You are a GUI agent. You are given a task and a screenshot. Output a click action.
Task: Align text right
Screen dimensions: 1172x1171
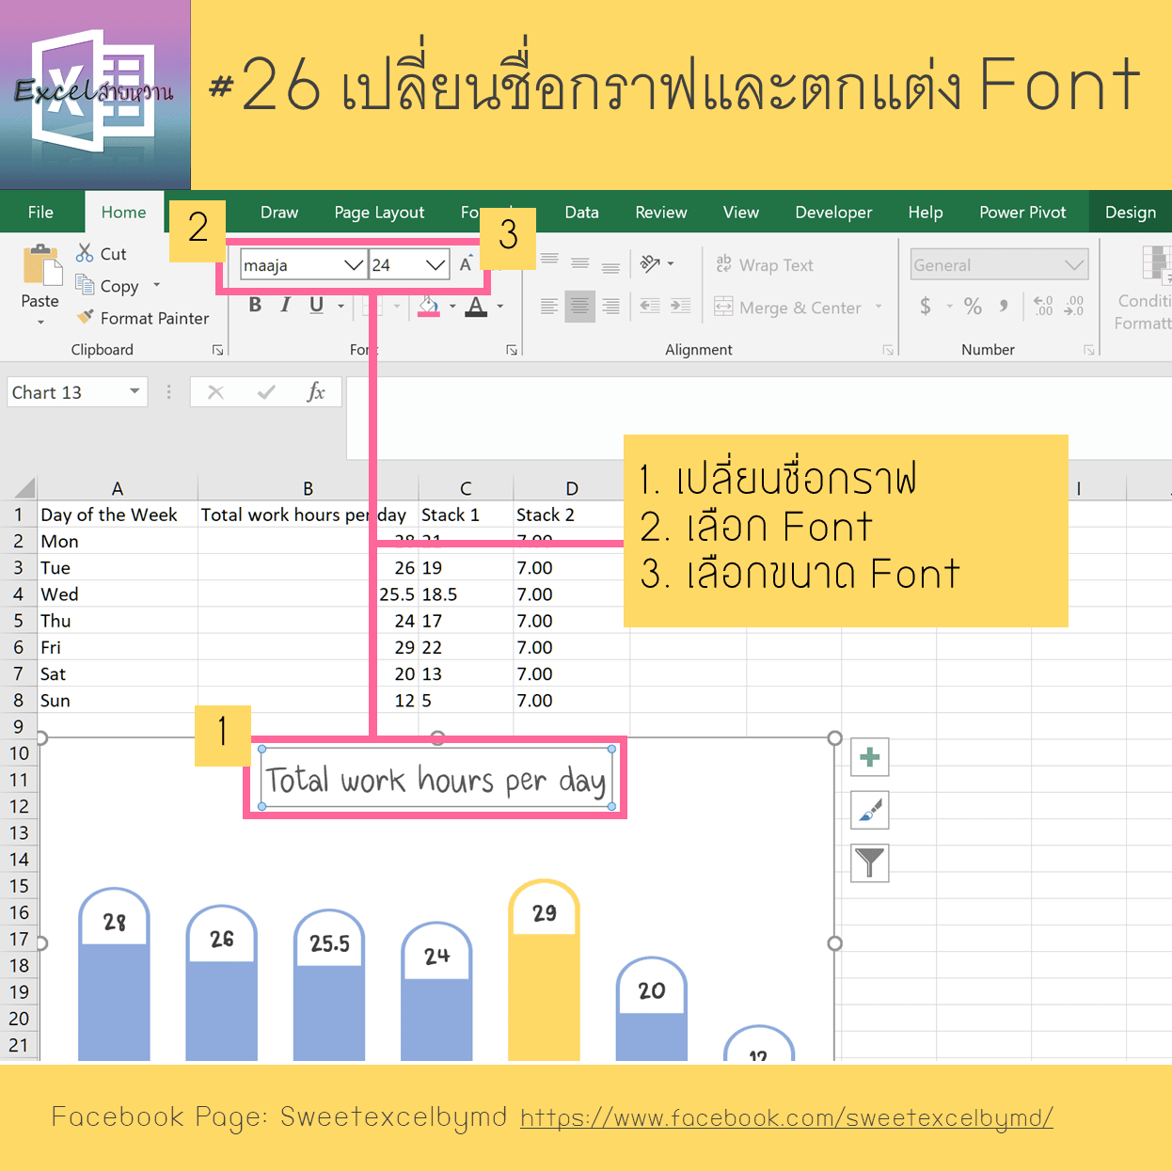[611, 306]
